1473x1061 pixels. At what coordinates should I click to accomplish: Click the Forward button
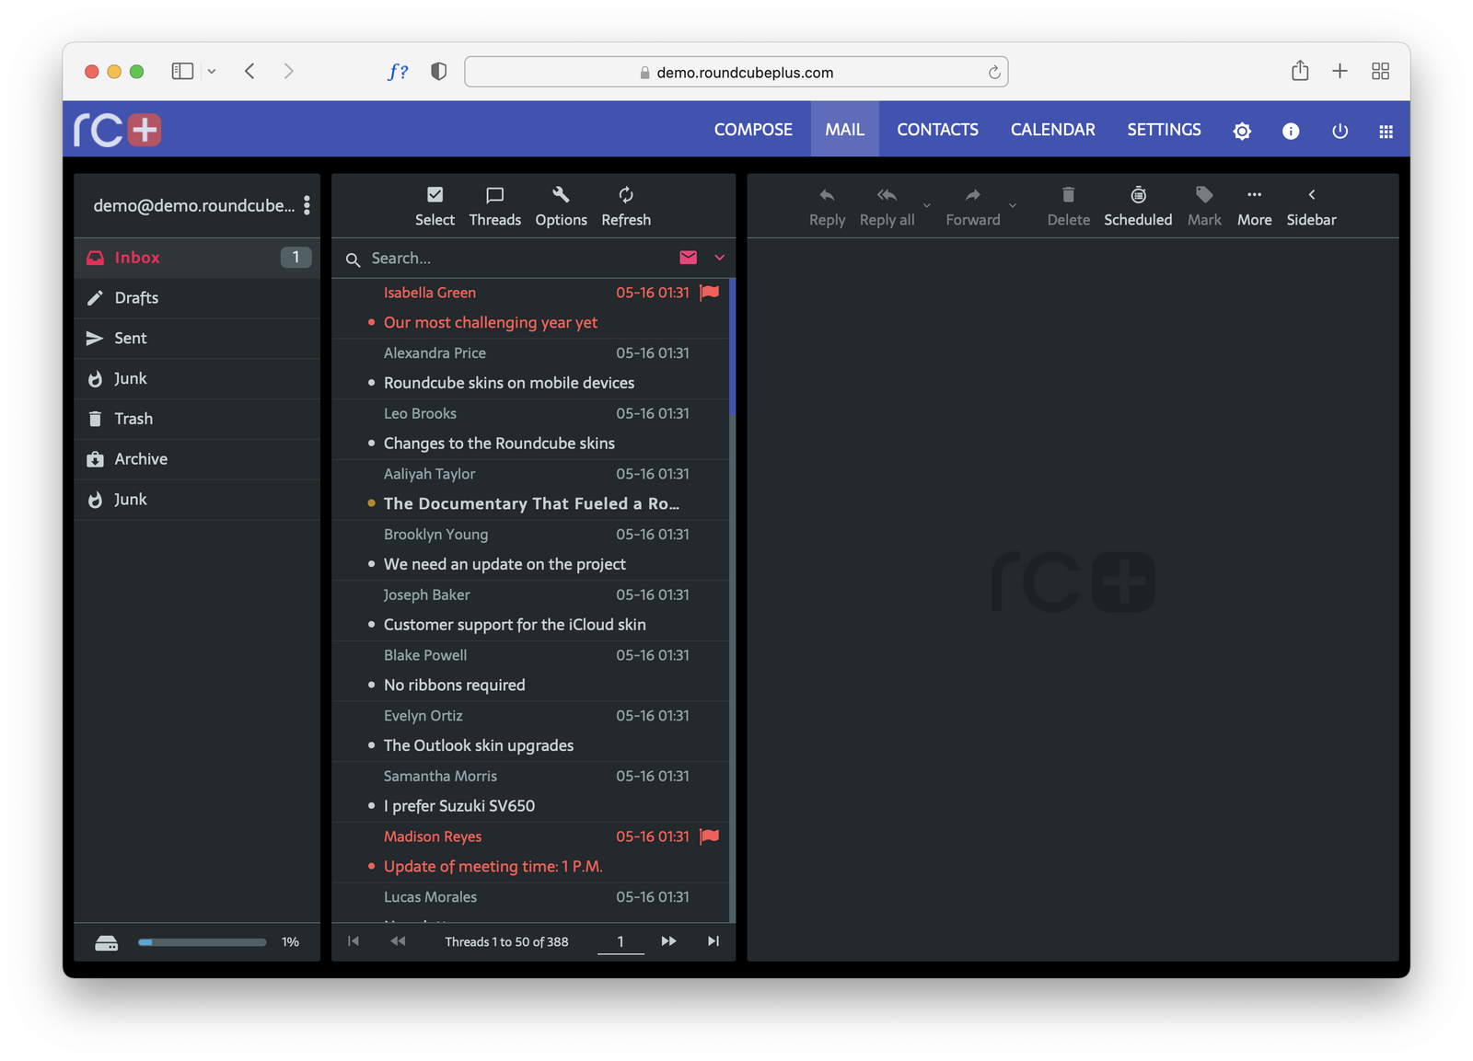click(x=972, y=206)
